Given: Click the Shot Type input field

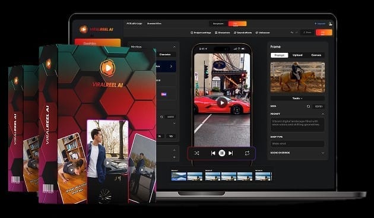Looking at the screenshot, I should click(x=297, y=144).
